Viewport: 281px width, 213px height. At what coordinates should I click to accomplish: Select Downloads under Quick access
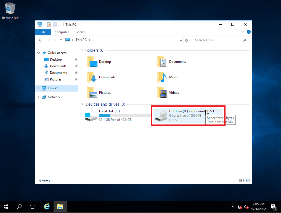click(x=58, y=66)
